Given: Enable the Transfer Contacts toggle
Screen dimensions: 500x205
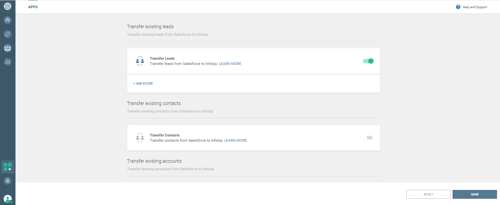Looking at the screenshot, I should coord(367,138).
